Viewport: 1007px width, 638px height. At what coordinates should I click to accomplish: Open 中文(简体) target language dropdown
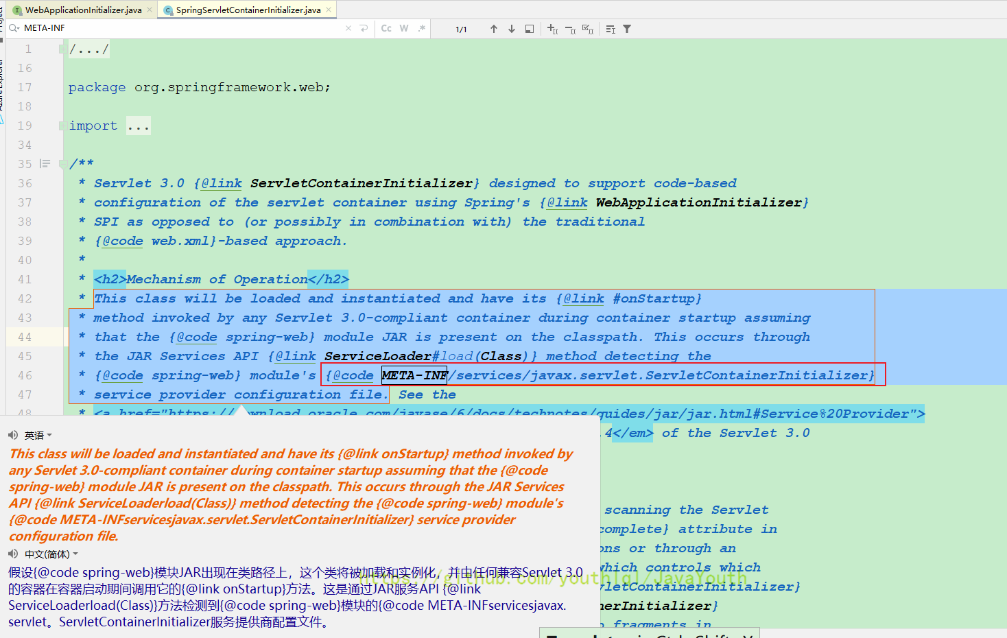51,554
